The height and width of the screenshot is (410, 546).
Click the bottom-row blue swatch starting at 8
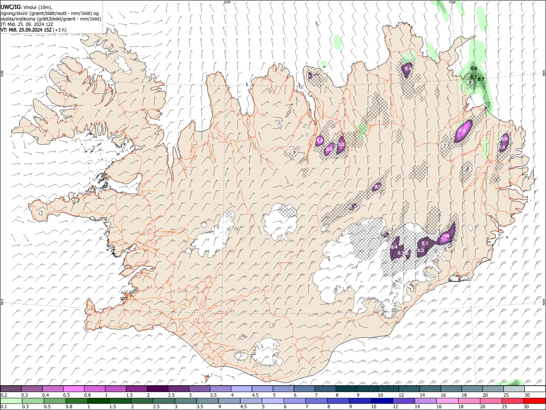pyautogui.click(x=339, y=401)
